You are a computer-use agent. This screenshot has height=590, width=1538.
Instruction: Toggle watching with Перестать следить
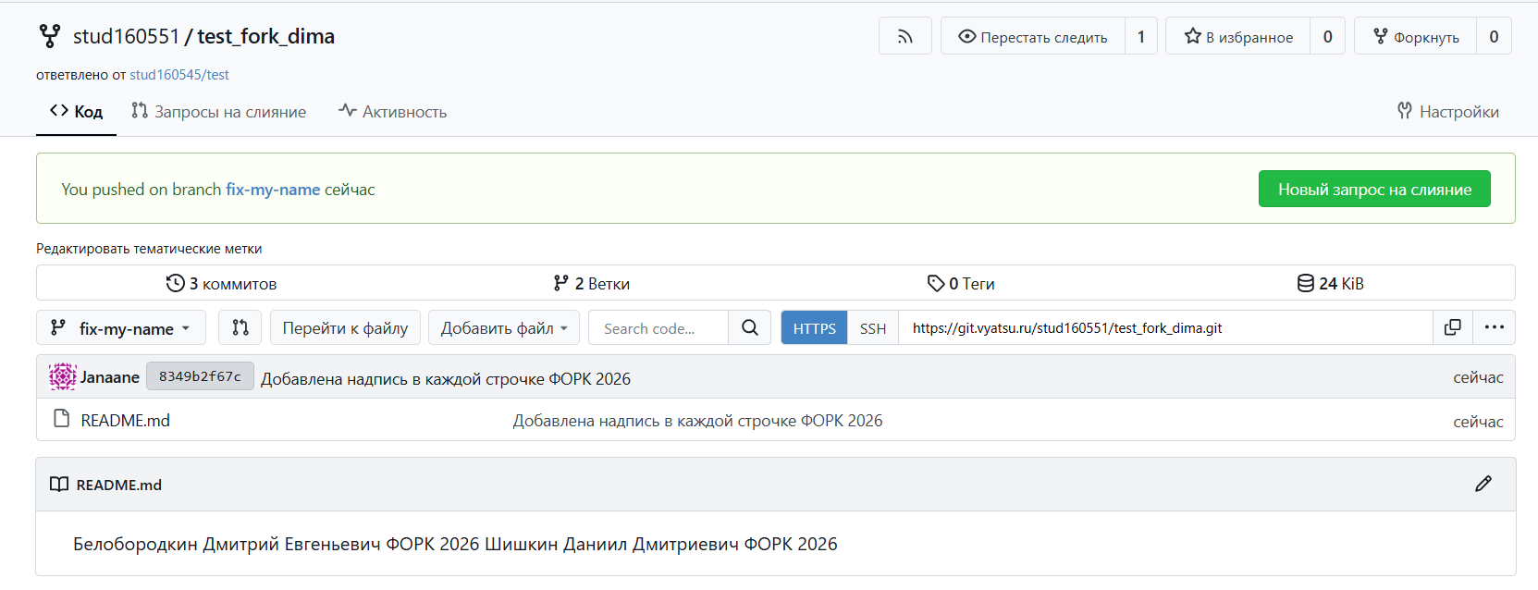pyautogui.click(x=1033, y=37)
